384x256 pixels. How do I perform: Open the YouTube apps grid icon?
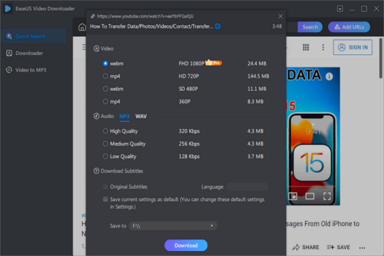pyautogui.click(x=306, y=47)
